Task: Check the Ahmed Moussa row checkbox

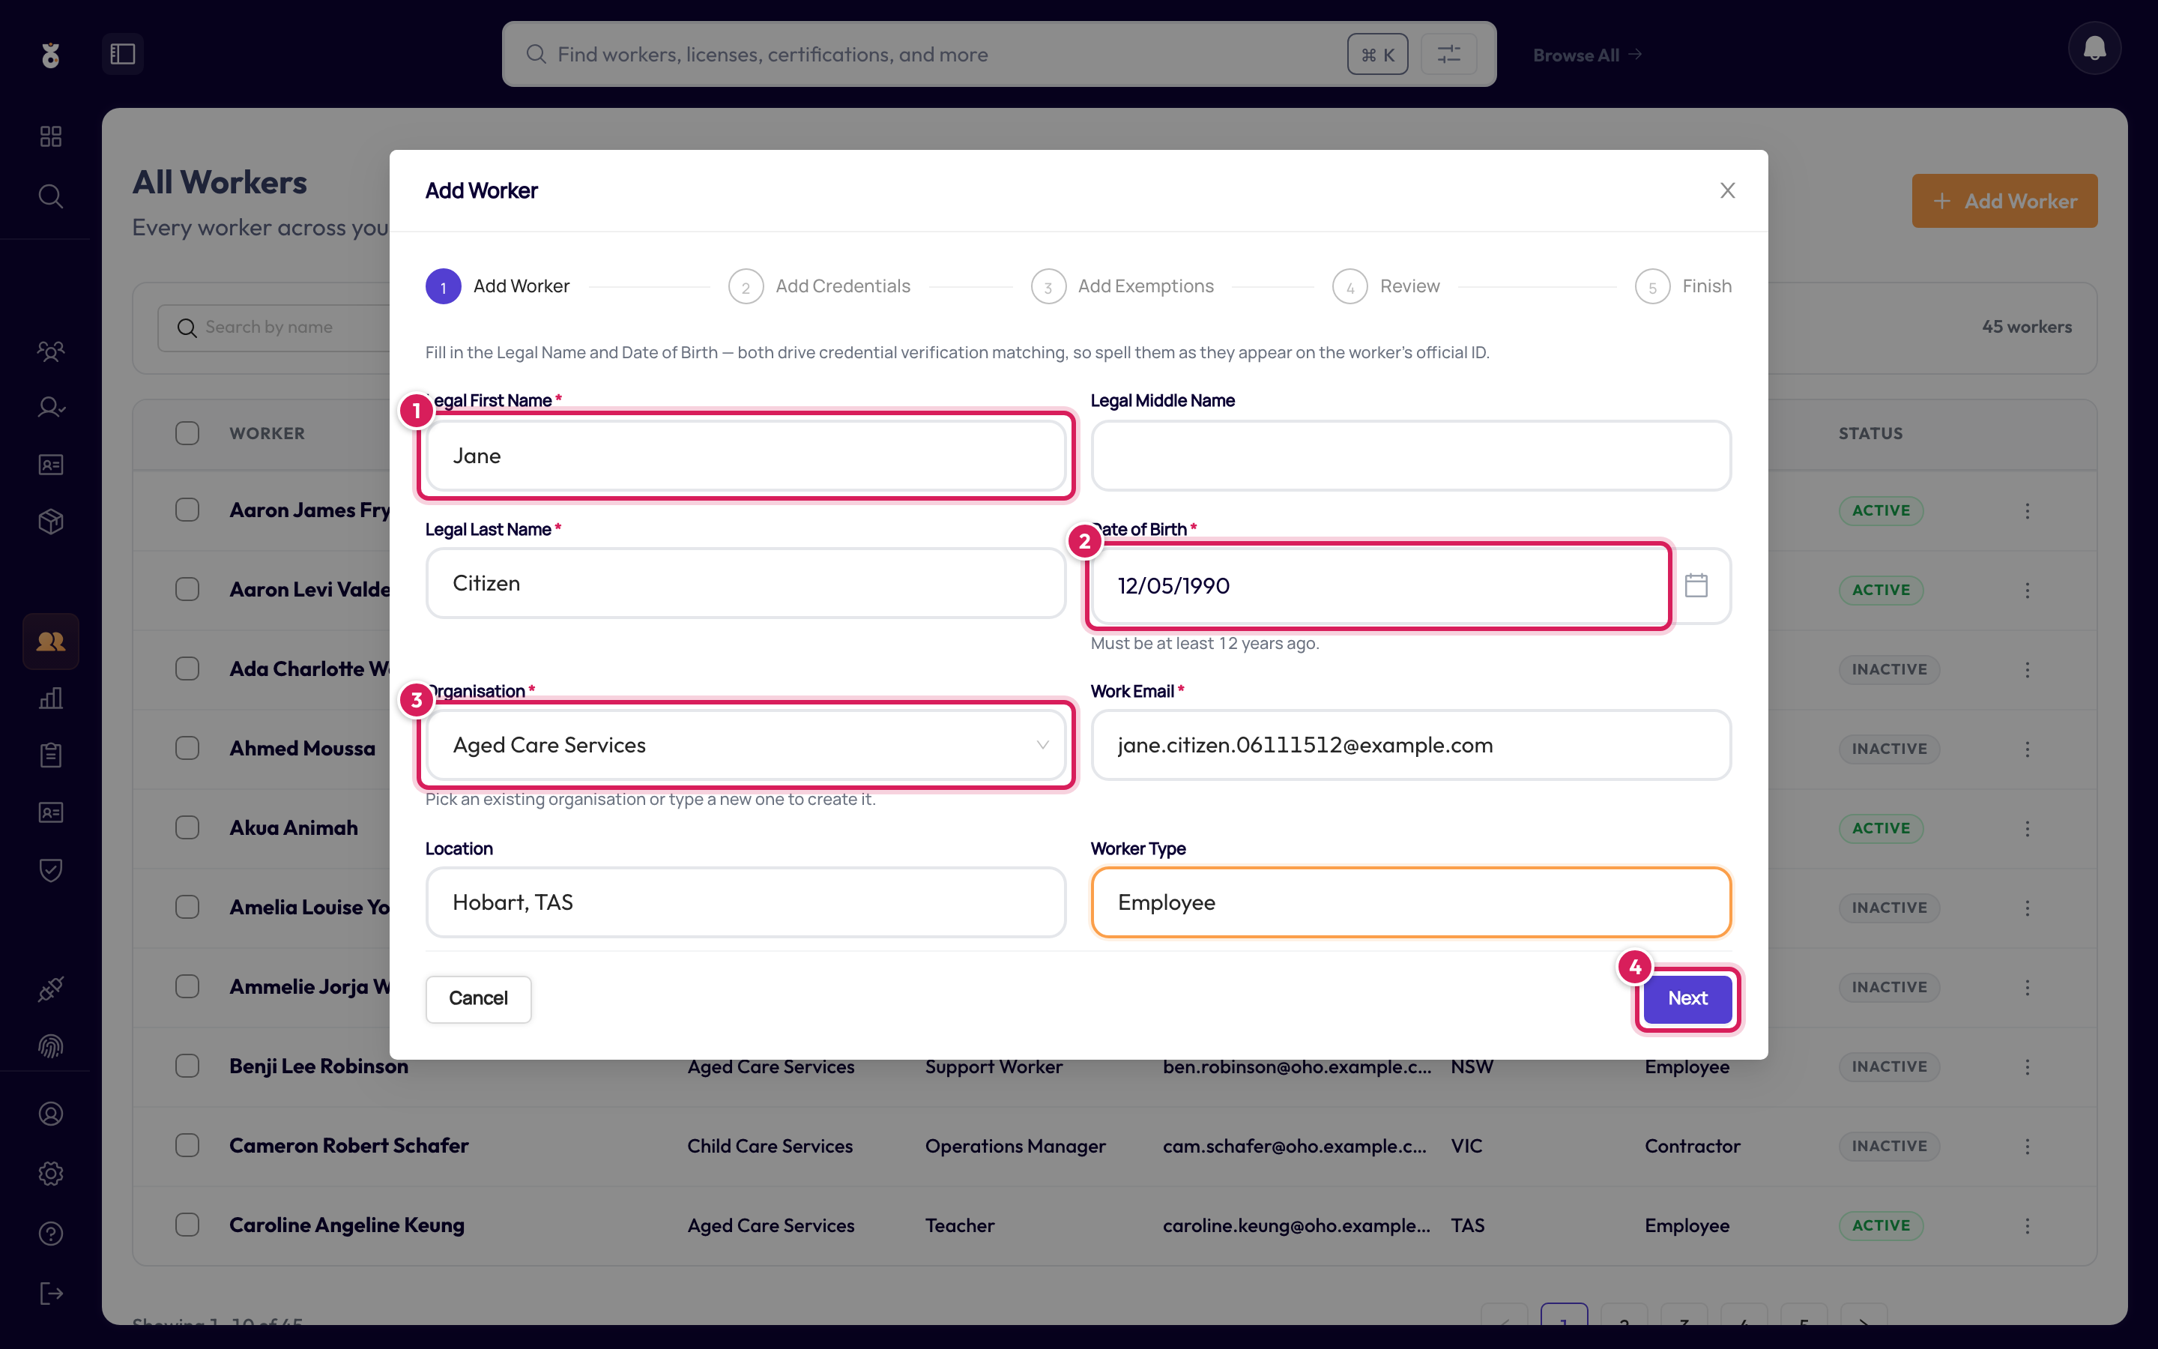Action: [187, 749]
